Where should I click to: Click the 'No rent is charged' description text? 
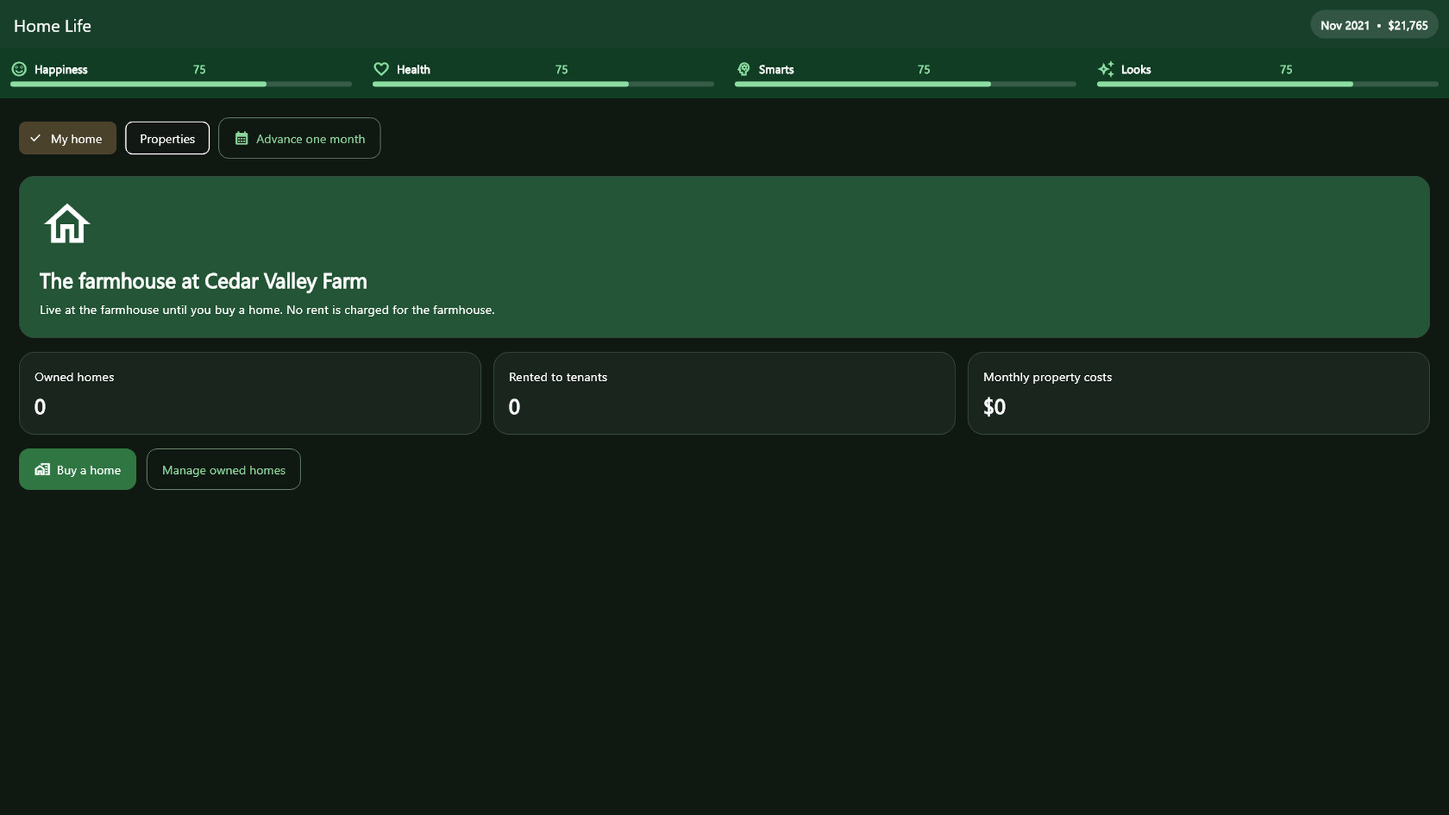pos(267,309)
